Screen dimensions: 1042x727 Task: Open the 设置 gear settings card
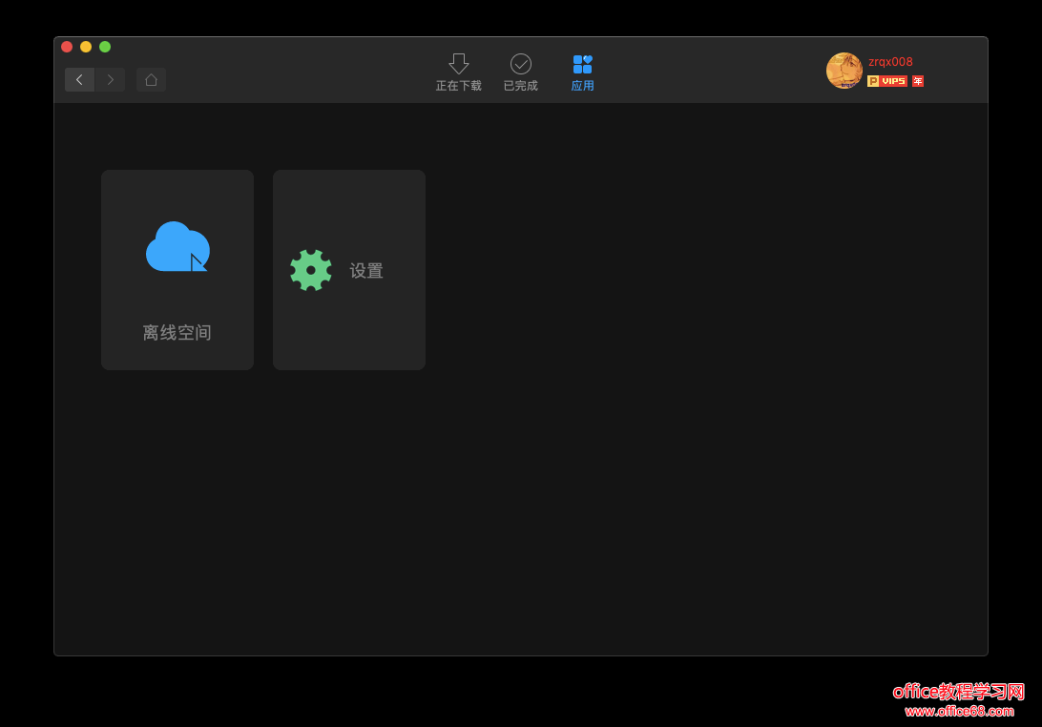pyautogui.click(x=349, y=270)
